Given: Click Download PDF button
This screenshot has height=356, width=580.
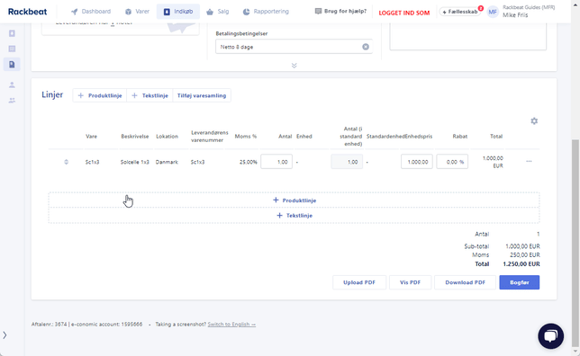Looking at the screenshot, I should click(465, 282).
